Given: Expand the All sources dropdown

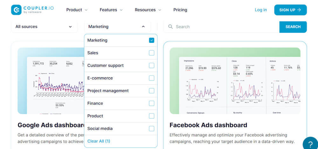Looking at the screenshot, I should coord(44,27).
